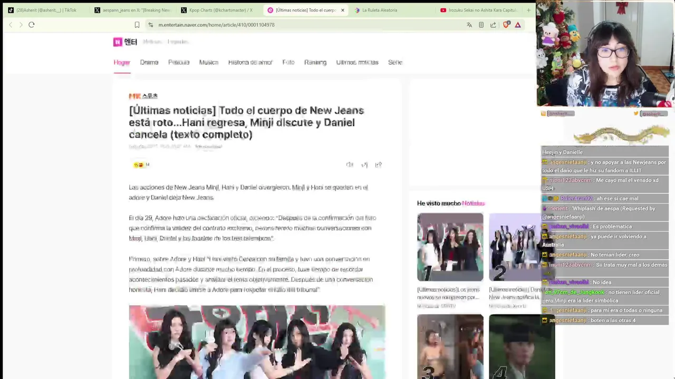Open the Historia de amor section
The width and height of the screenshot is (675, 379).
click(250, 62)
